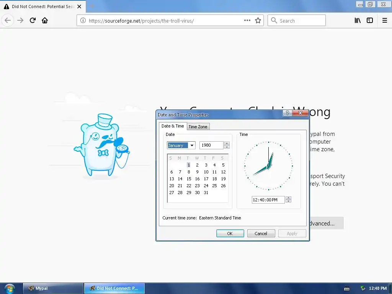Select day 2 in calendar
The height and width of the screenshot is (294, 392).
(x=197, y=165)
